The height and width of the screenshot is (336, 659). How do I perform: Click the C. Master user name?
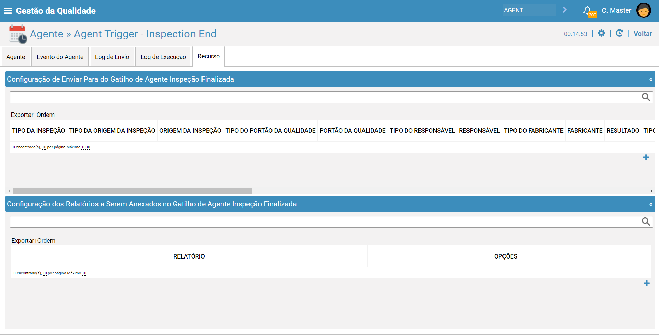point(616,10)
